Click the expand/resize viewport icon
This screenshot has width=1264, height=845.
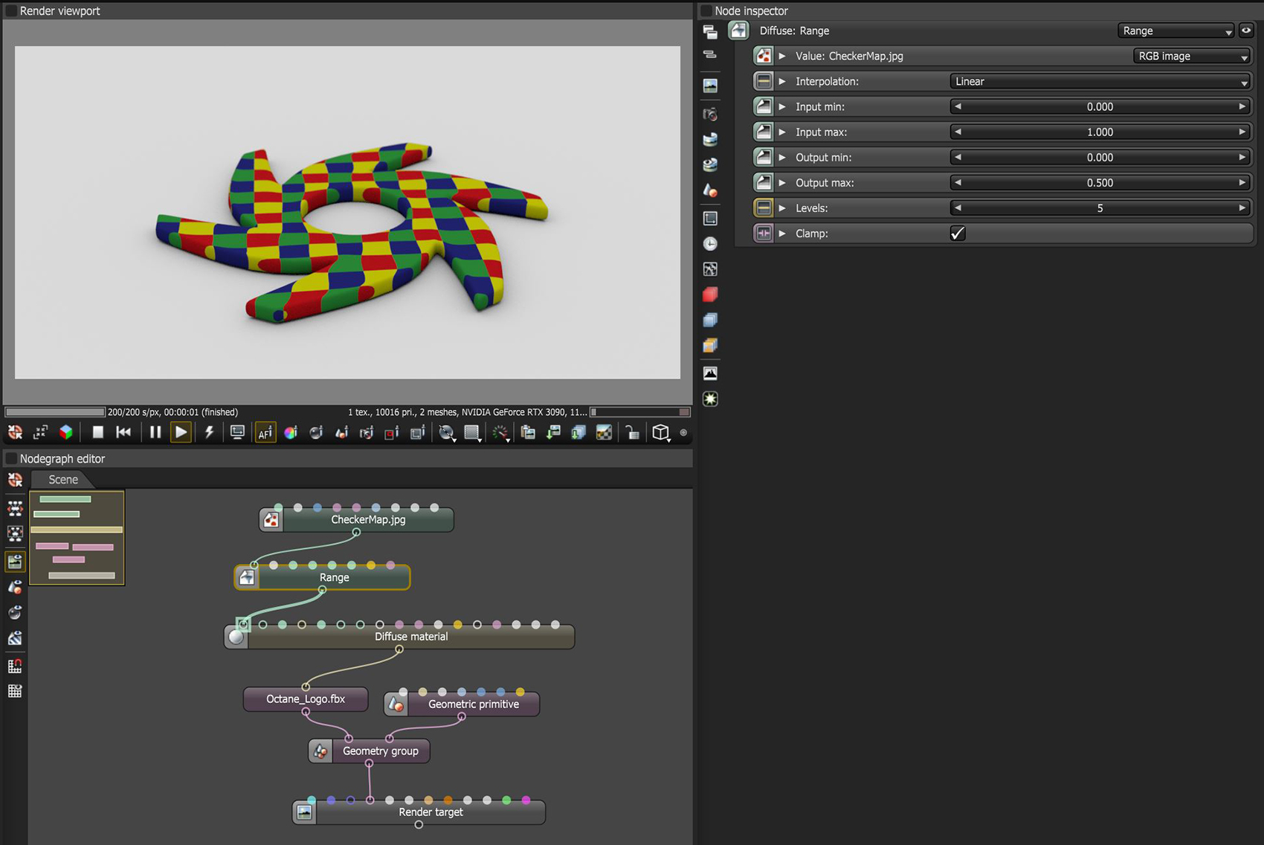click(40, 432)
